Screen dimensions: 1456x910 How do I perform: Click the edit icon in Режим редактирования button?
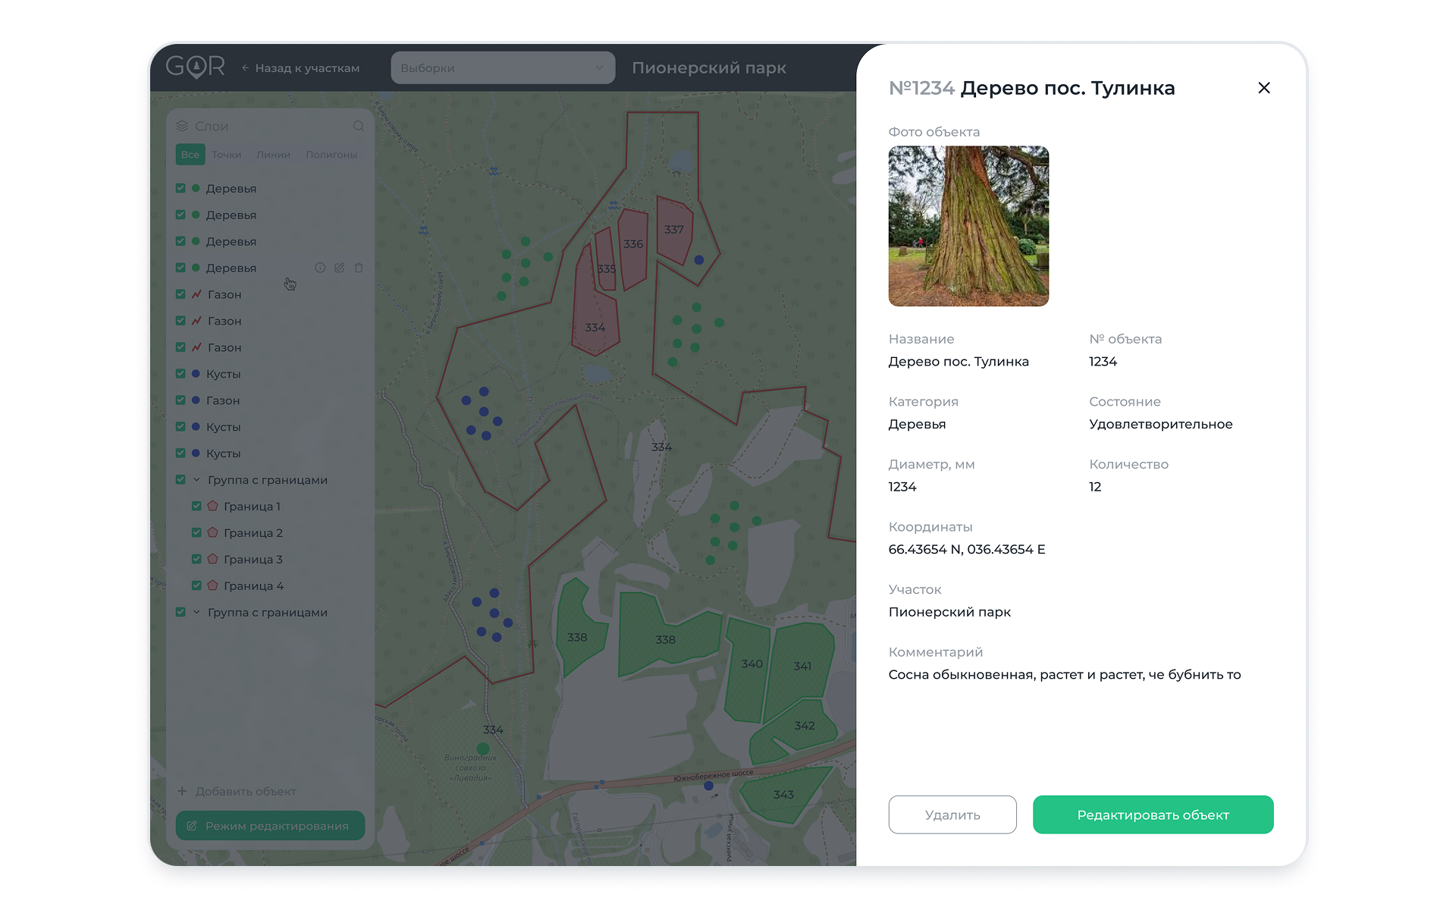click(x=192, y=826)
